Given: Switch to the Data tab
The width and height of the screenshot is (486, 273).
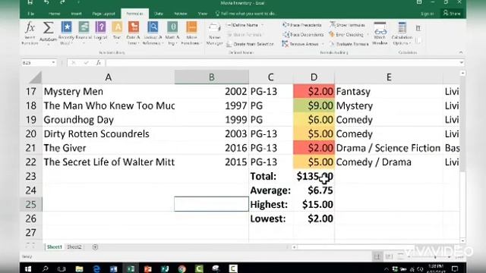Looking at the screenshot, I should pos(159,14).
